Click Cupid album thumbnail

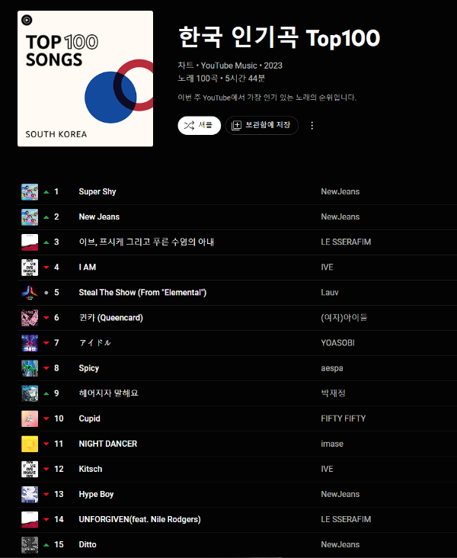[x=30, y=418]
